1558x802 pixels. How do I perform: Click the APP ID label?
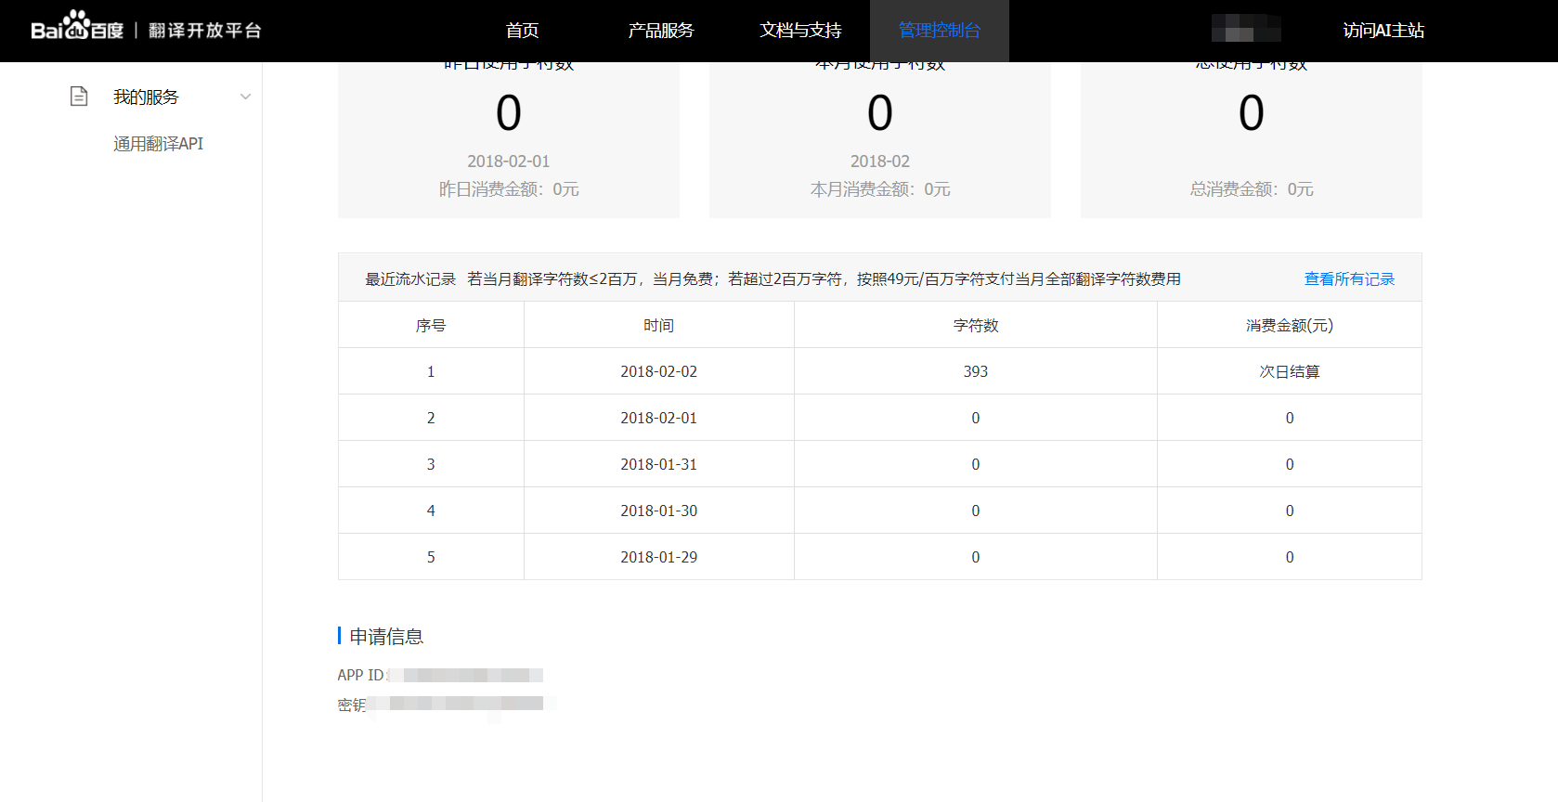[x=360, y=675]
